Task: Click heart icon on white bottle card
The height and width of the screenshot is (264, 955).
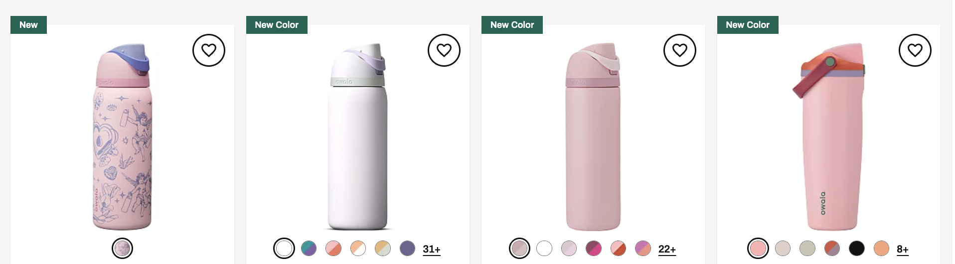Action: click(444, 50)
